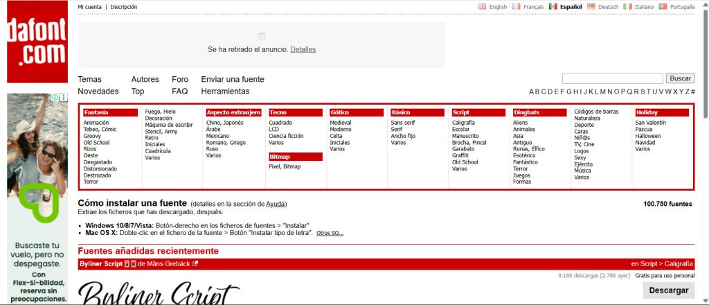This screenshot has width=709, height=305.
Task: Download the Byliner Script font with Descargar
Action: click(668, 290)
